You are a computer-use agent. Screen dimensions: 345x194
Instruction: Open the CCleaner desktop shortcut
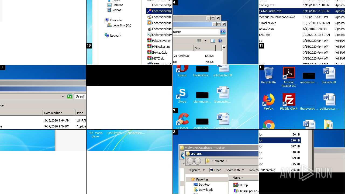tap(182, 121)
